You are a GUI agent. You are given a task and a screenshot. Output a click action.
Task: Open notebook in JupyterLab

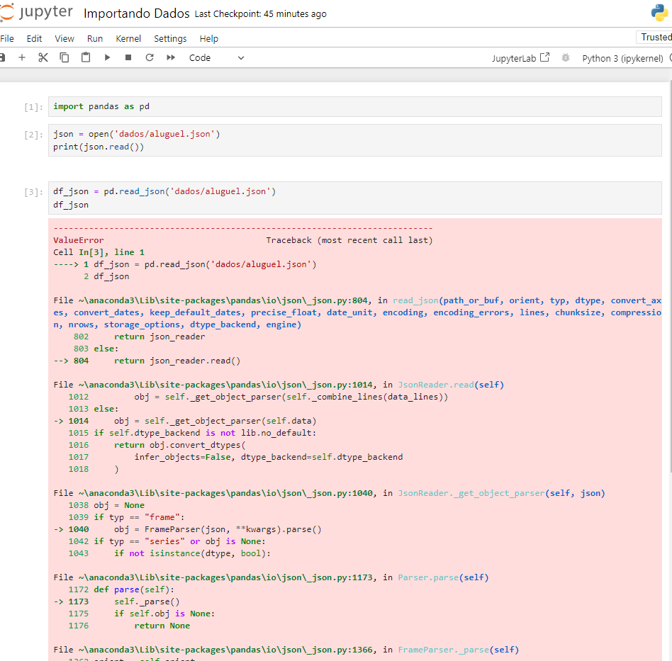(x=520, y=58)
